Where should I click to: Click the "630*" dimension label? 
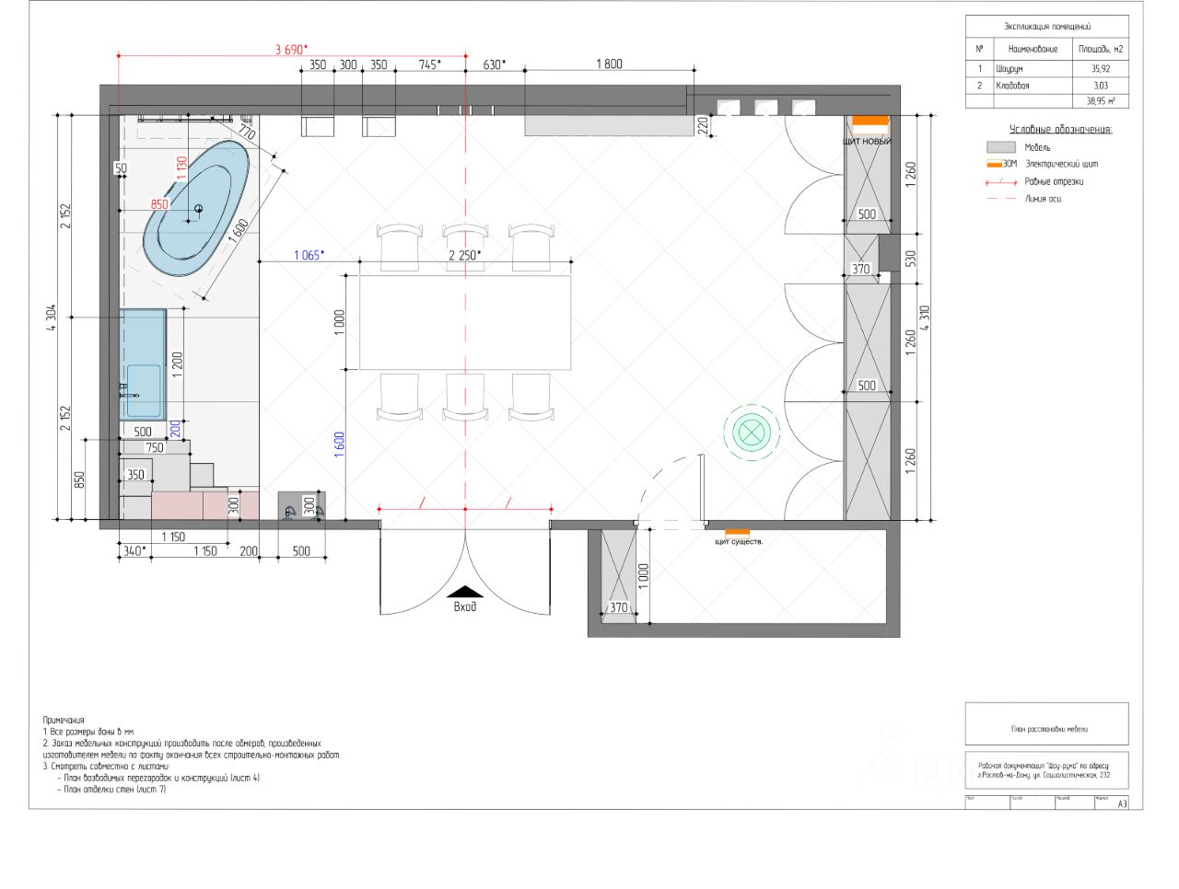click(x=494, y=64)
